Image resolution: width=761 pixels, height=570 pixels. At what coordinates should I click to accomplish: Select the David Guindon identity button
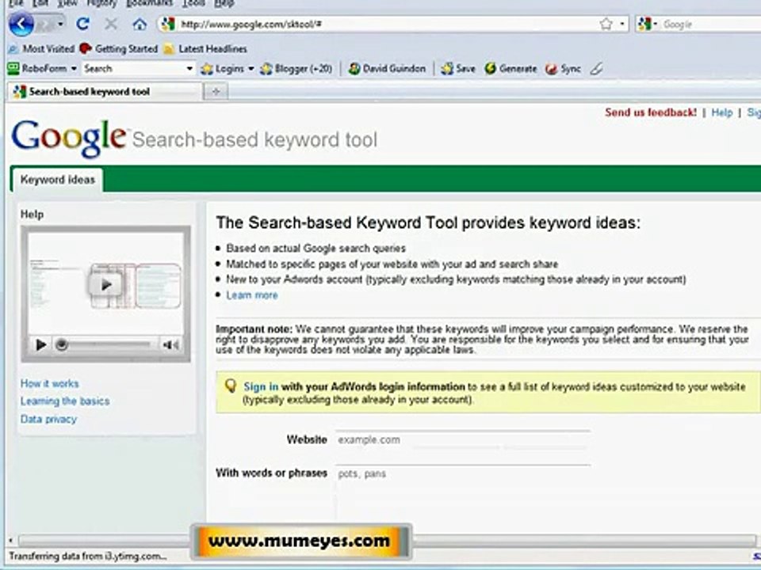point(387,69)
